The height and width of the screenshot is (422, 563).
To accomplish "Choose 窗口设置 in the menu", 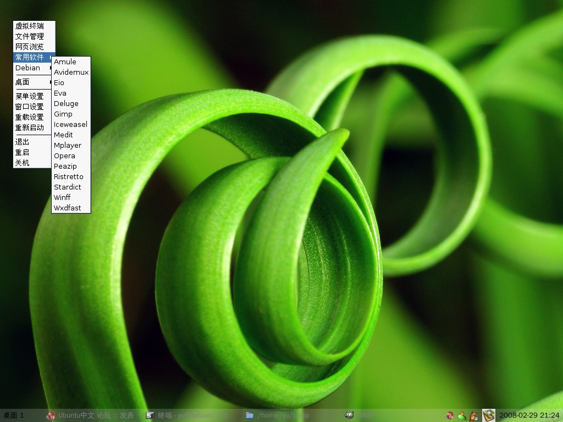I will coord(32,107).
